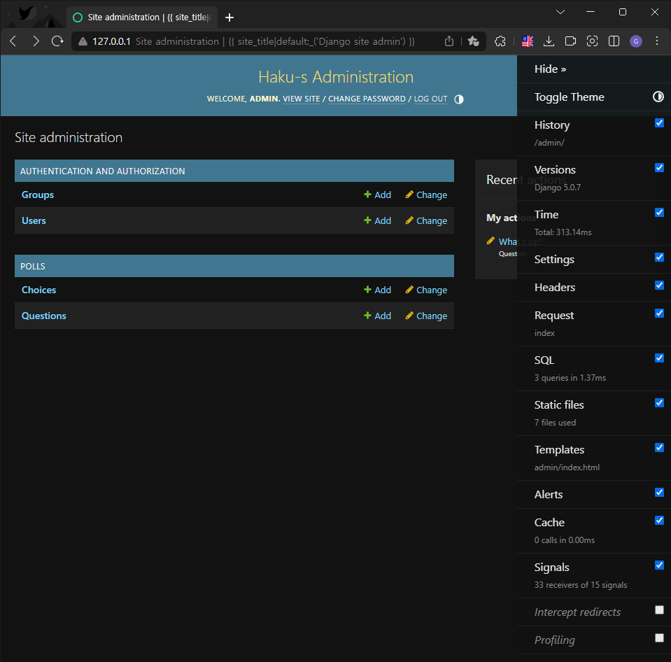Bookmark page with star icon
This screenshot has height=662, width=671.
pos(473,41)
